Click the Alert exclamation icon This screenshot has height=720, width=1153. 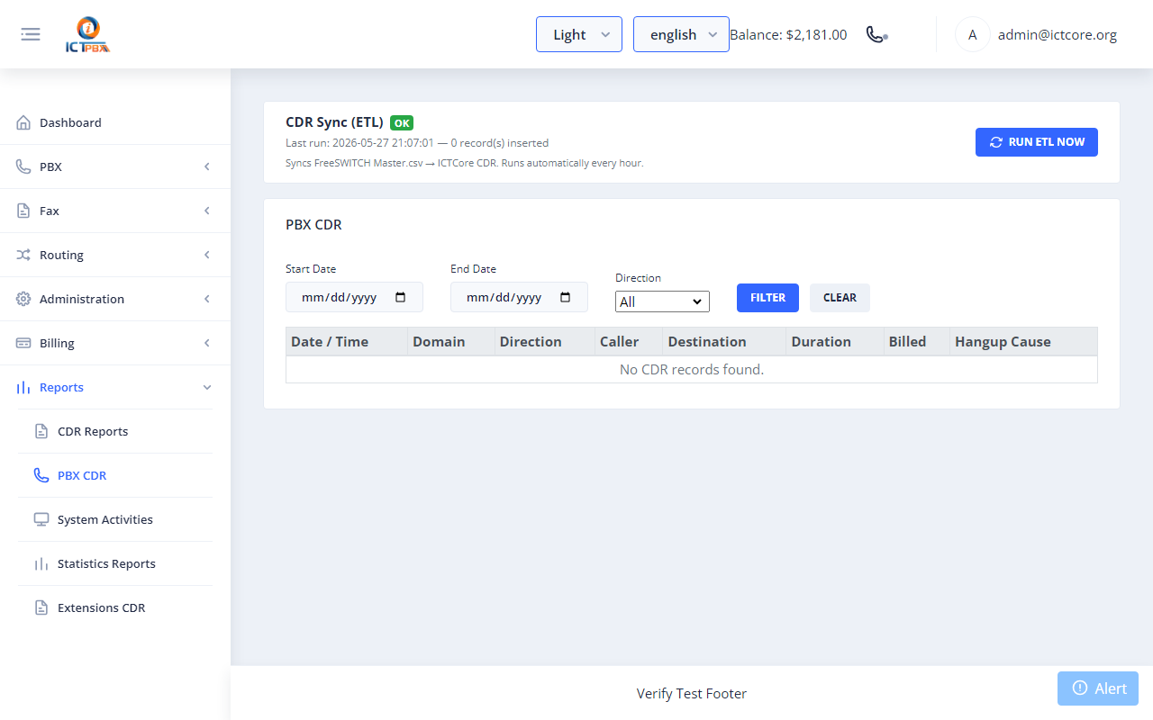(x=1080, y=688)
